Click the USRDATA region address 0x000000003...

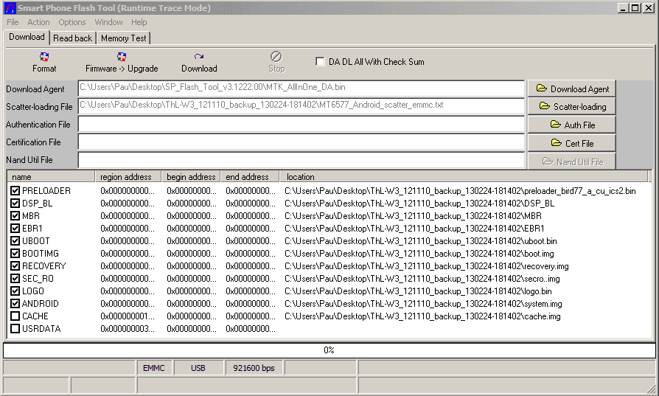point(128,329)
